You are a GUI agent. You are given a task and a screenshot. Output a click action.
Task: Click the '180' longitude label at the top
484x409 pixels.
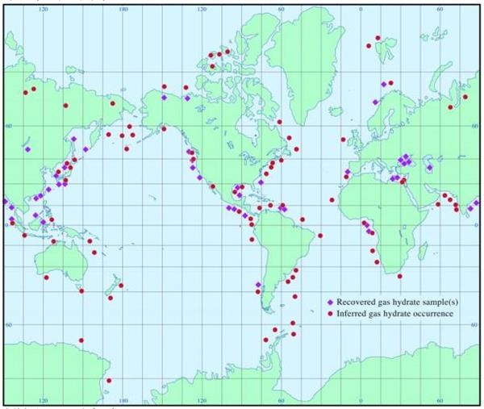point(123,10)
